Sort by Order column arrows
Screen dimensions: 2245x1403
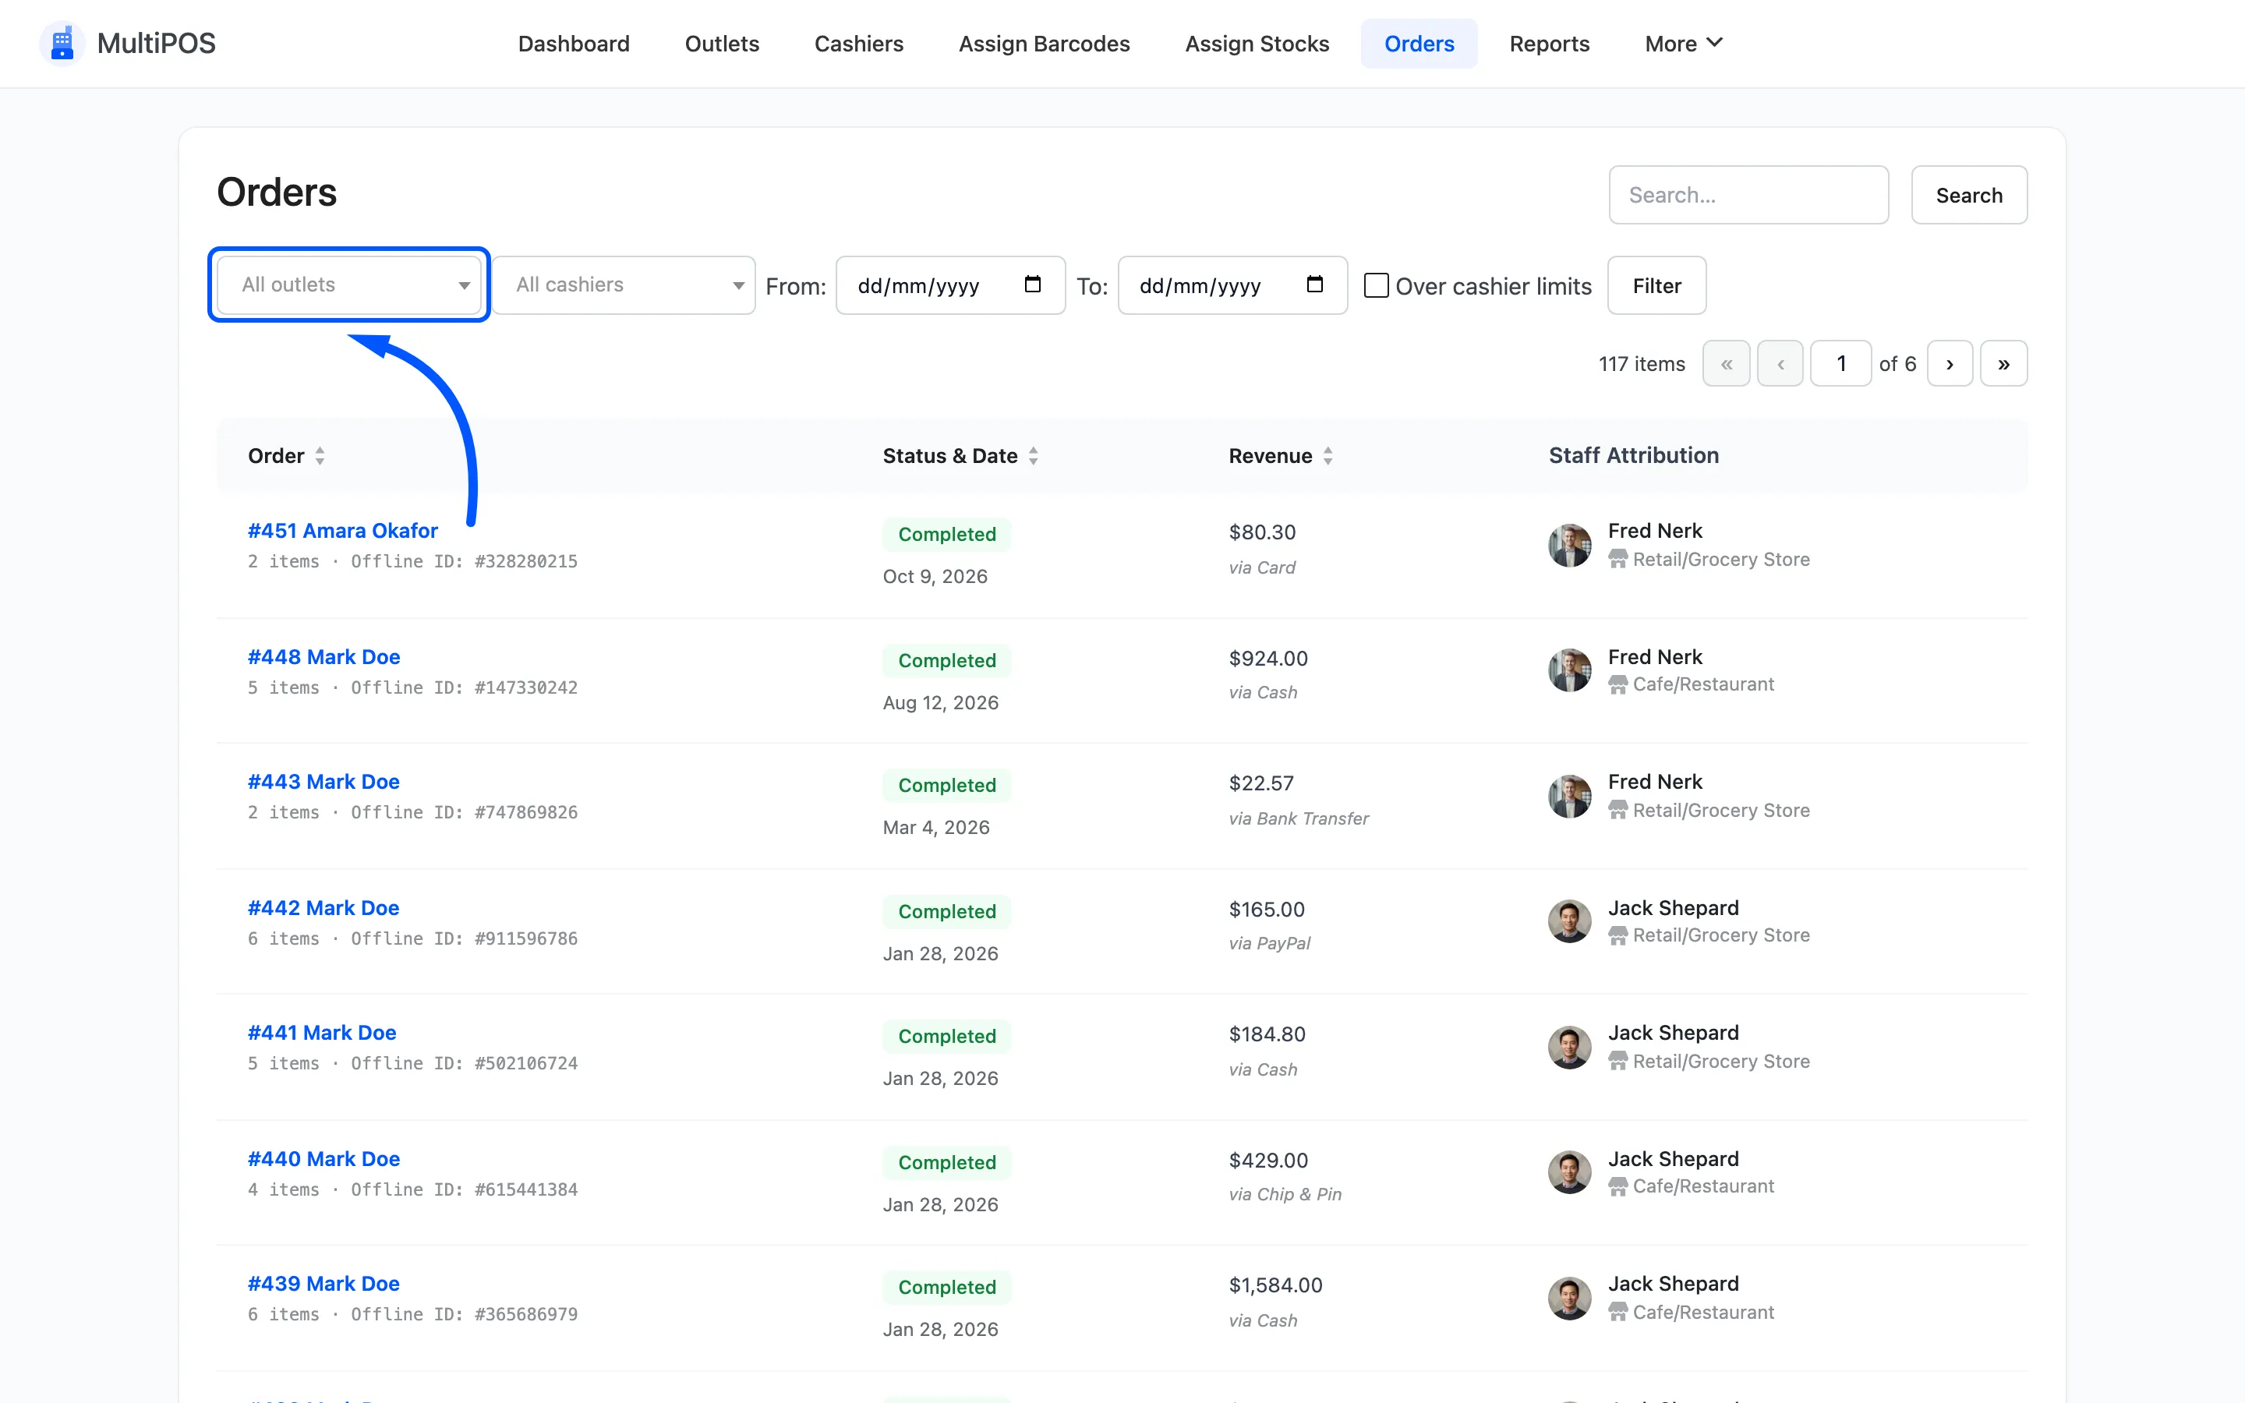(x=320, y=456)
